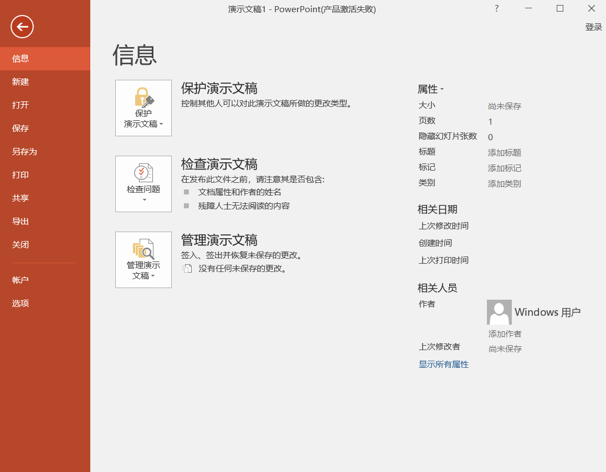Select 保存 in the sidebar
The image size is (606, 472).
[45, 129]
